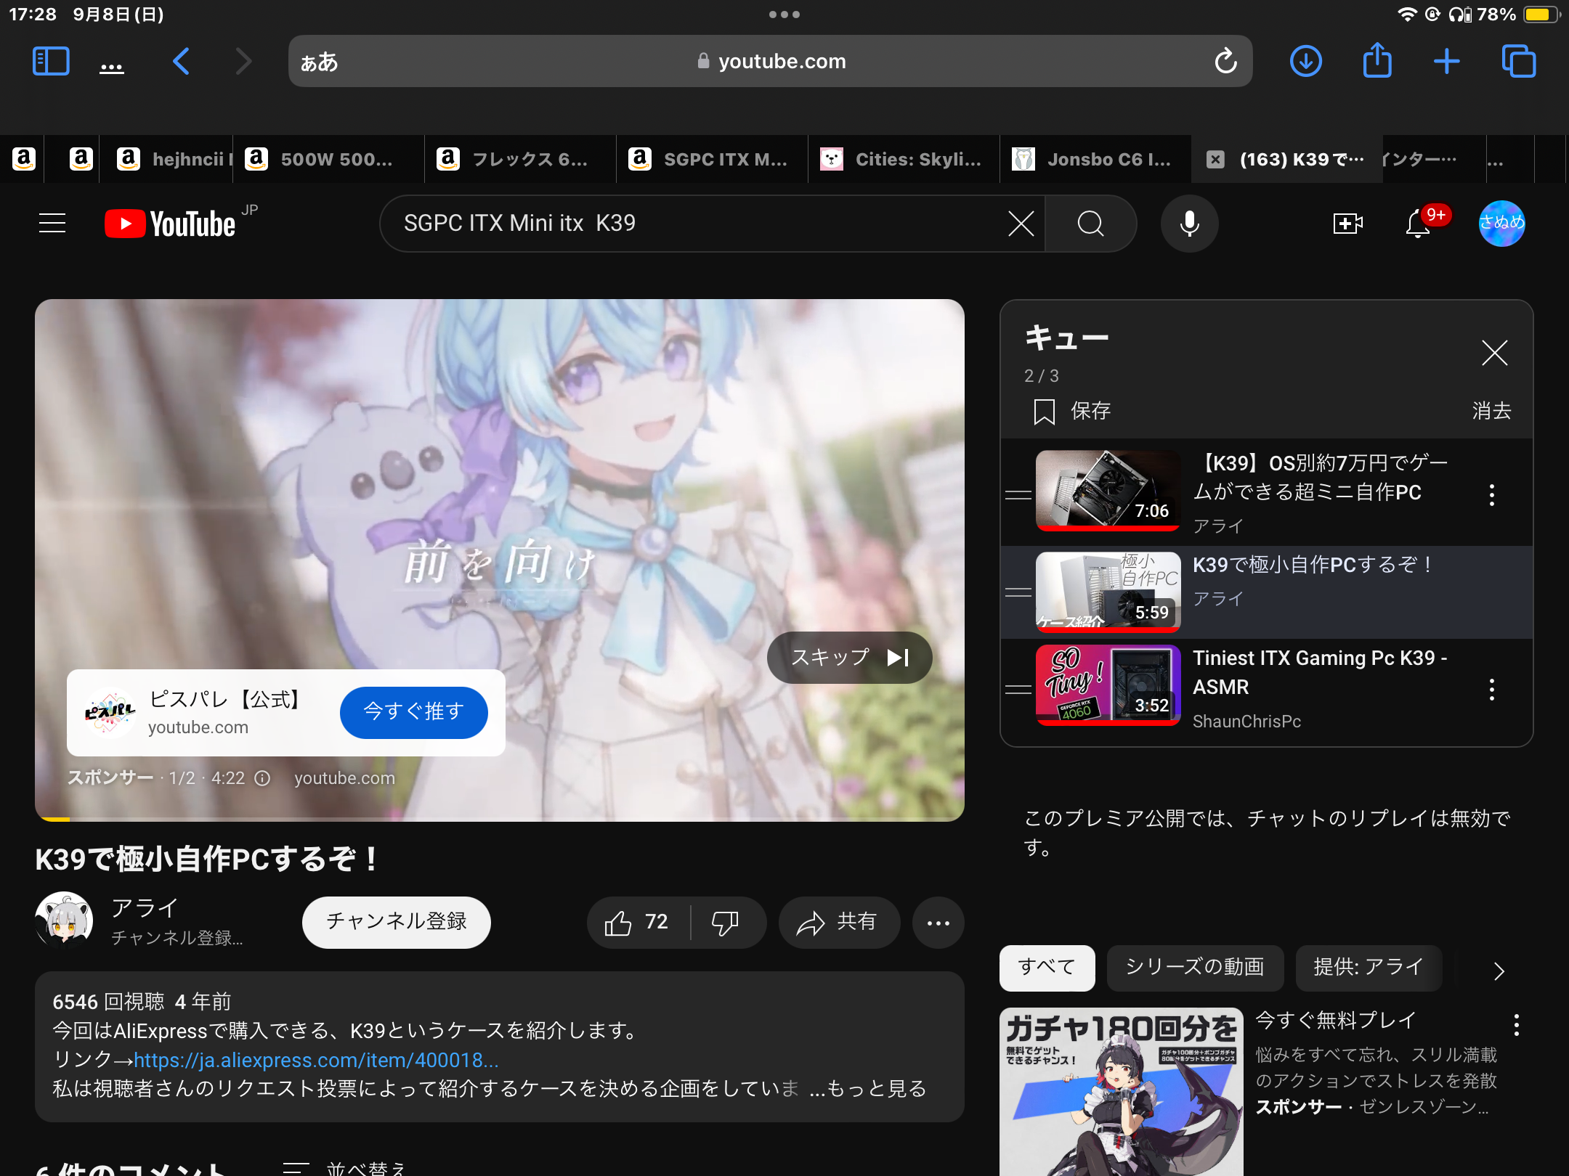This screenshot has width=1569, height=1176.
Task: Clear the search field with X icon
Action: tap(1021, 223)
